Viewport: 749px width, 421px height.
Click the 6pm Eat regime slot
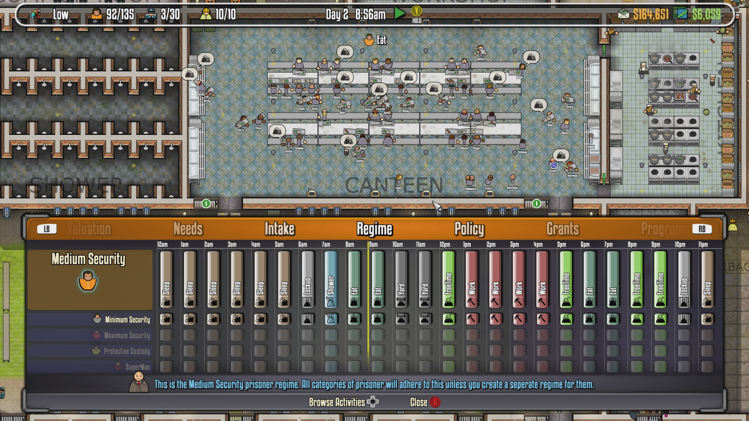pos(589,279)
